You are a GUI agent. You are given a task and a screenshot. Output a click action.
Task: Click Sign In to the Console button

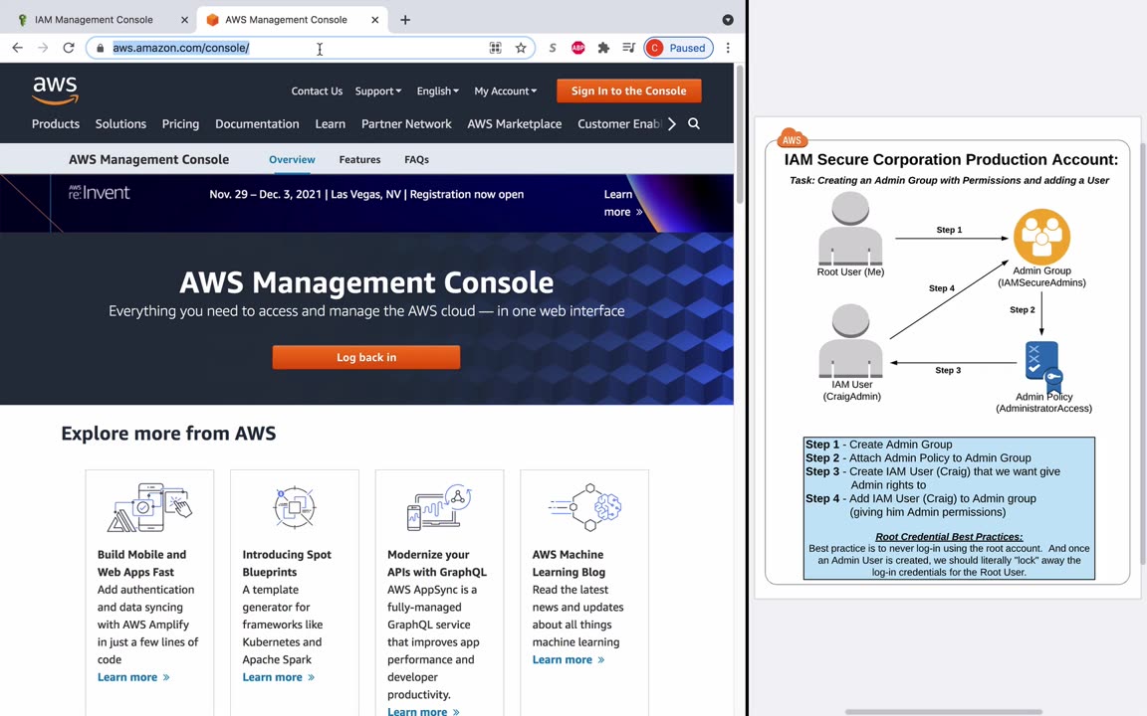628,90
